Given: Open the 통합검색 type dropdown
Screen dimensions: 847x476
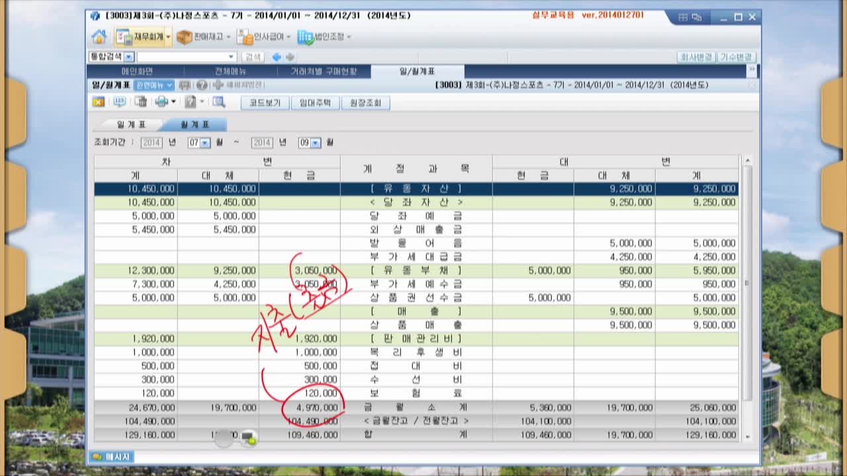Looking at the screenshot, I should 128,58.
